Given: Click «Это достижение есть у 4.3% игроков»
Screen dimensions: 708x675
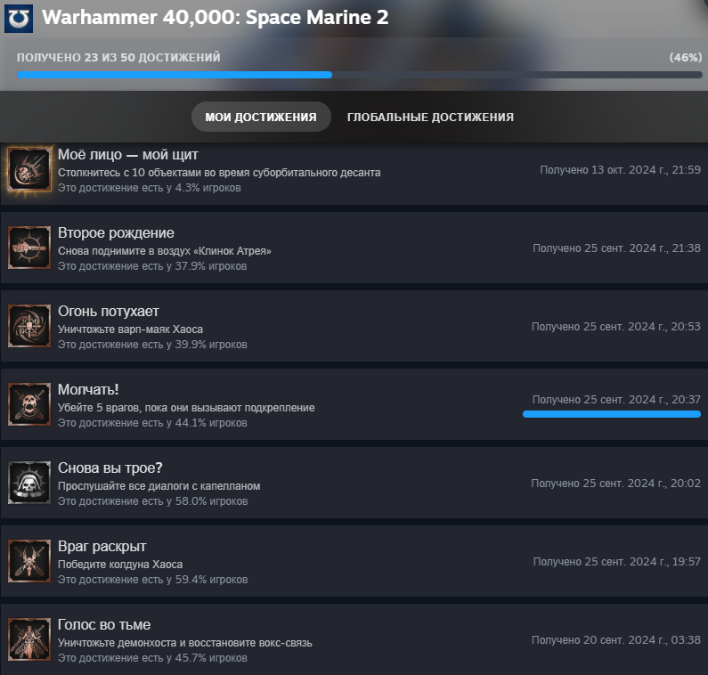Looking at the screenshot, I should pos(149,188).
